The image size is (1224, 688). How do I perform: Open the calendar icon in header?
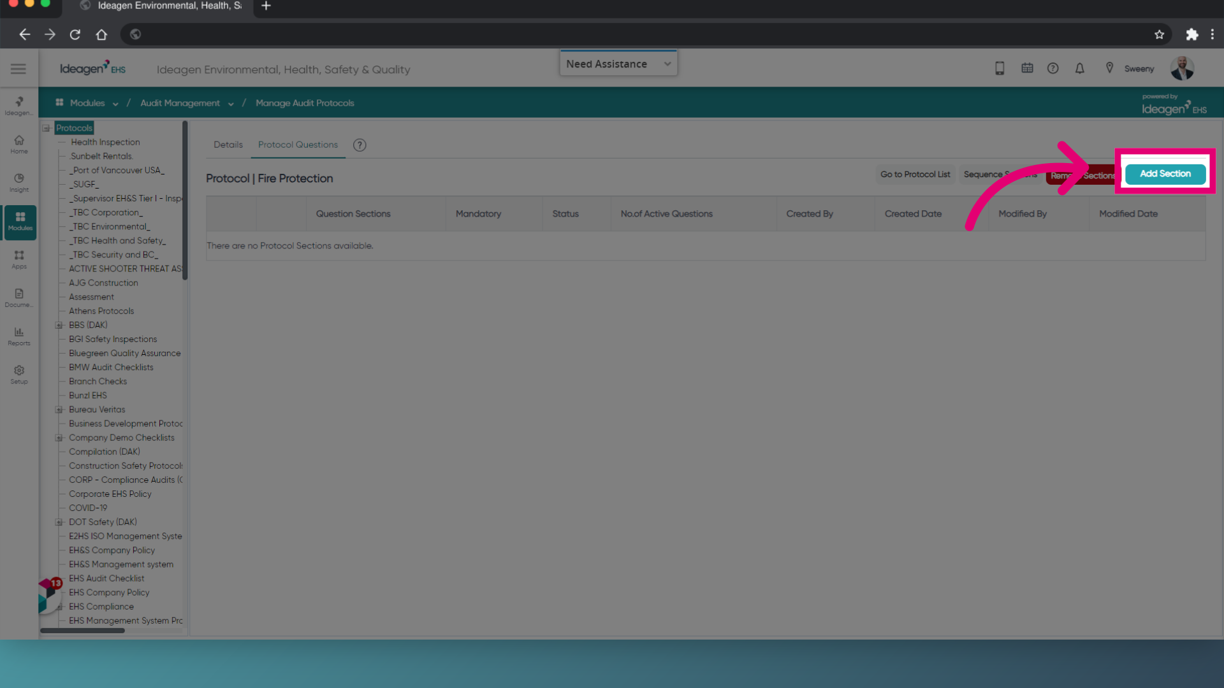1027,68
